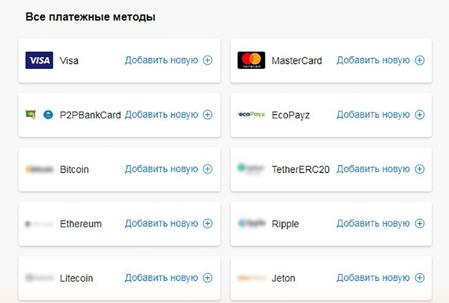
Task: Click the plus icon next to Visa
Action: click(x=207, y=60)
